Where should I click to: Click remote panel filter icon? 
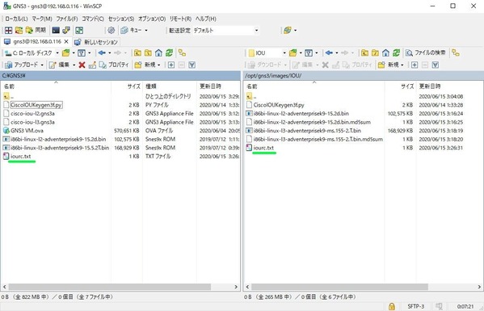(x=309, y=53)
